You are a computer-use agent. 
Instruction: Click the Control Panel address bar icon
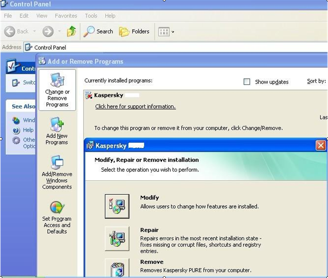pos(29,47)
